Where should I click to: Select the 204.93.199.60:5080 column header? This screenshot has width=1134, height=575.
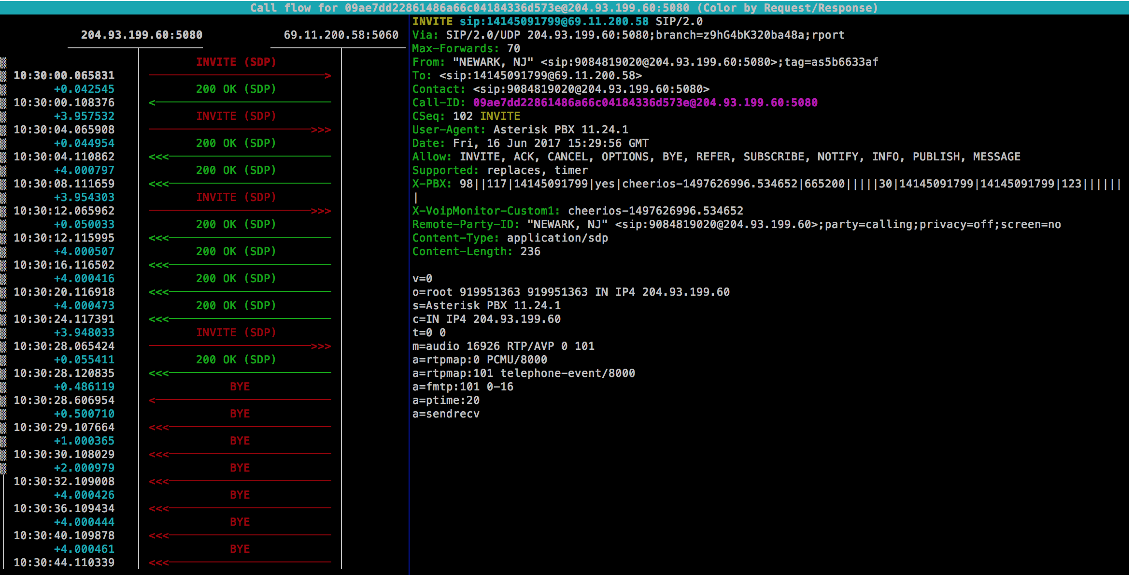142,35
